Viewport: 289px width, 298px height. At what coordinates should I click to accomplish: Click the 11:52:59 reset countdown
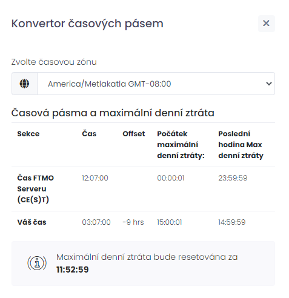click(x=73, y=270)
